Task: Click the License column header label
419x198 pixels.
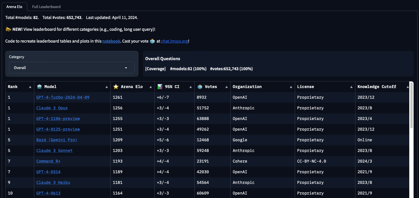Action: point(305,87)
